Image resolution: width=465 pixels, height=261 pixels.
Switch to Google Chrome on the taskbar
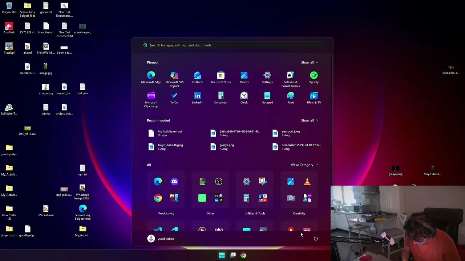(x=243, y=255)
